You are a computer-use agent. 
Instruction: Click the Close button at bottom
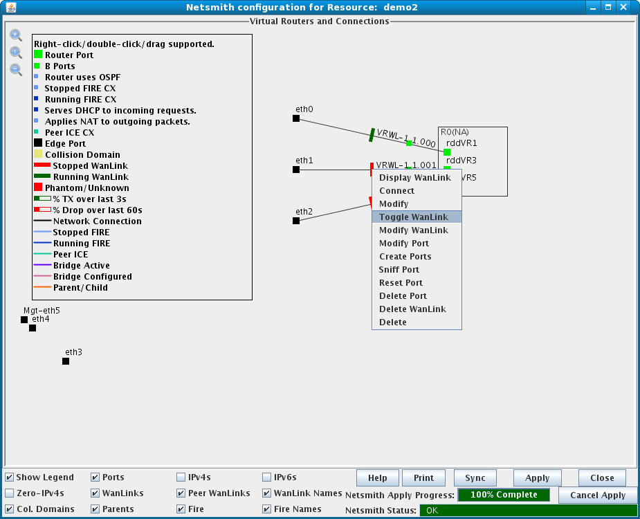tap(602, 477)
